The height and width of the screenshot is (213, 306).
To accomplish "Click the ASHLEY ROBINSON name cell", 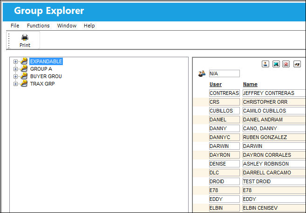I will 274,164.
